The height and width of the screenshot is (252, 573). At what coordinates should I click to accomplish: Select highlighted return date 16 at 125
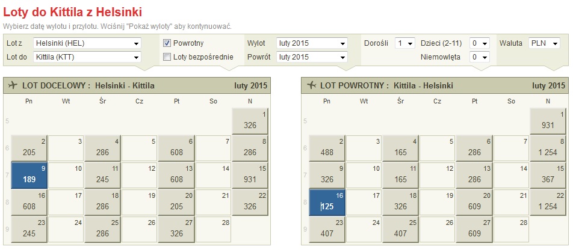point(327,202)
